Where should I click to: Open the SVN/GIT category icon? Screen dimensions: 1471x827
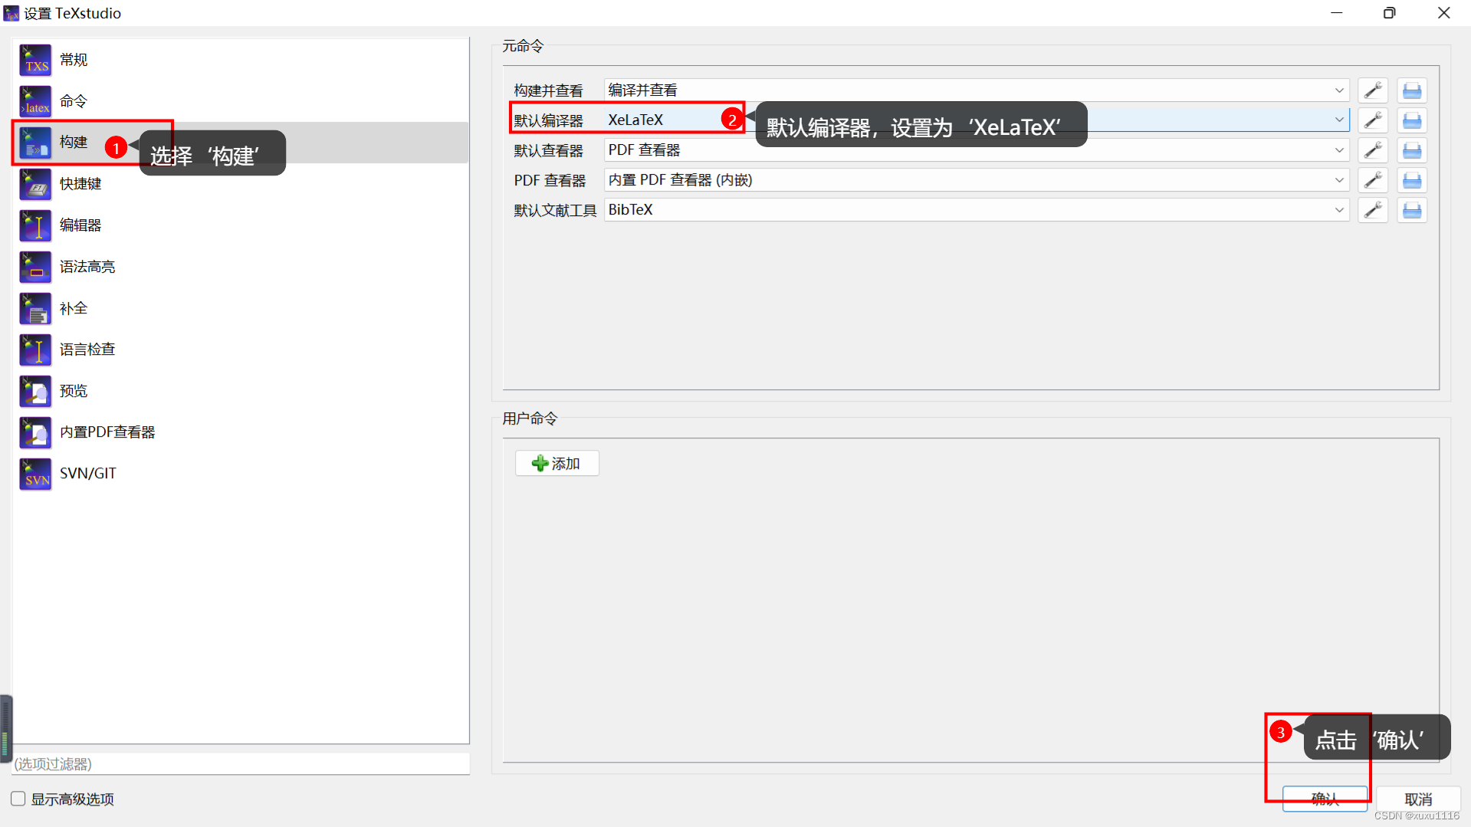click(x=35, y=474)
